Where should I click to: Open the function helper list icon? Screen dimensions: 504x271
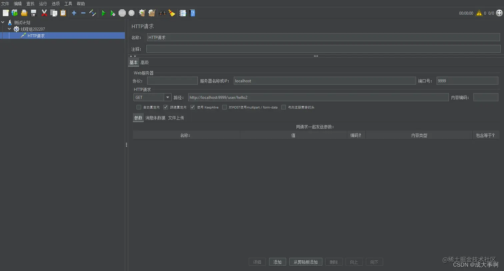point(183,13)
